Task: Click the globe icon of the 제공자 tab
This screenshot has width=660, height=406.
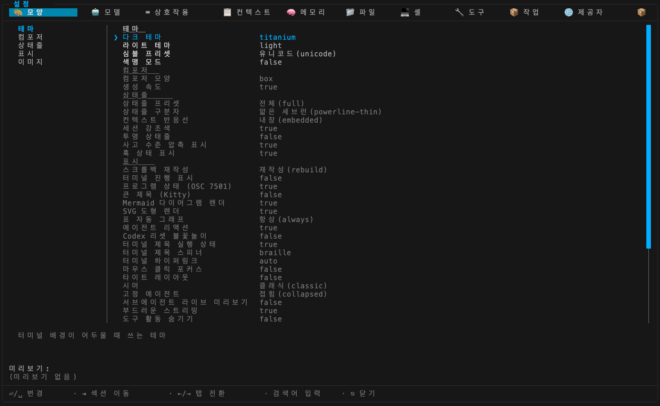Action: 569,12
